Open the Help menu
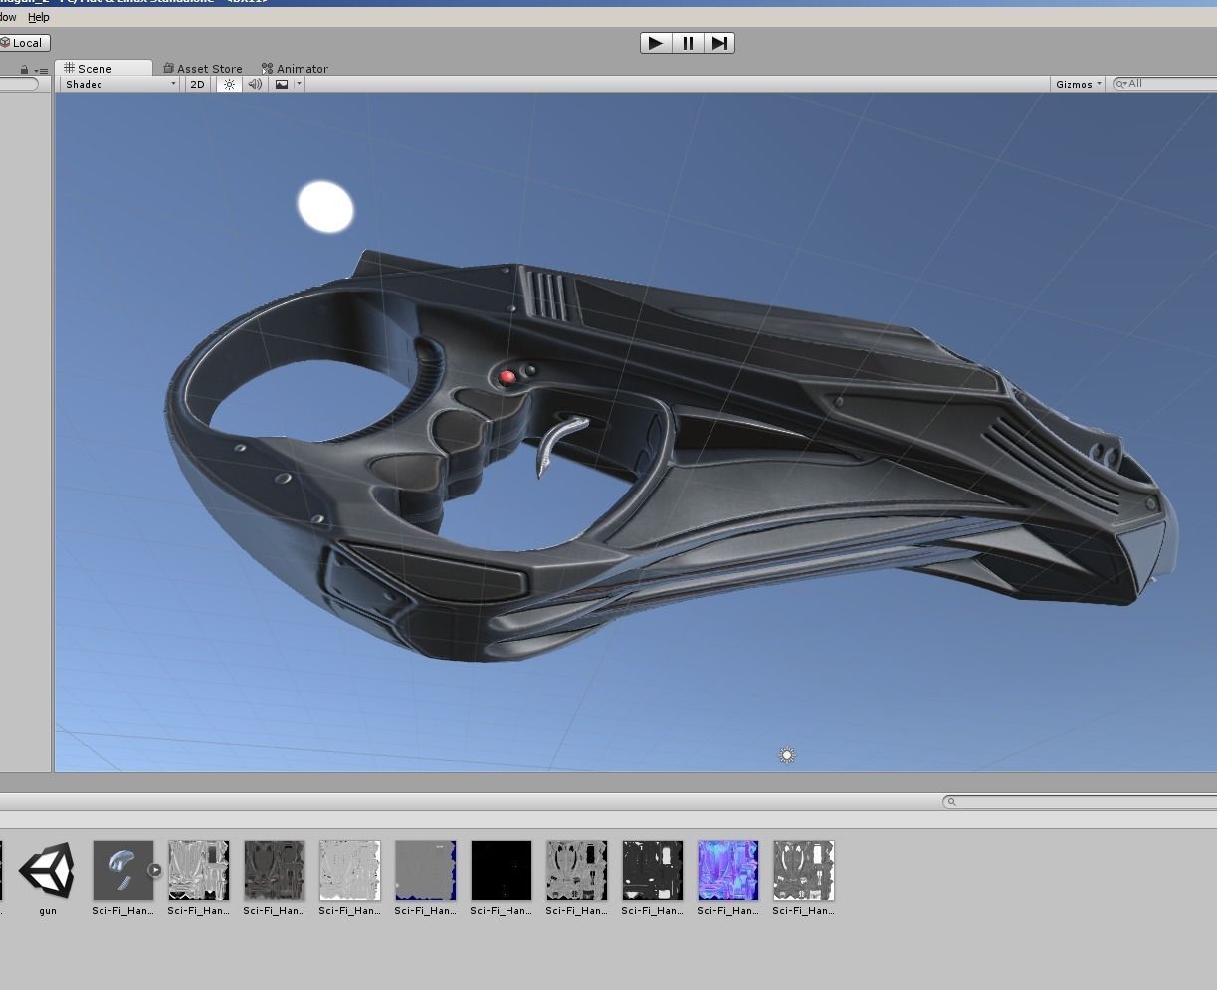This screenshot has width=1217, height=990. pyautogui.click(x=39, y=17)
